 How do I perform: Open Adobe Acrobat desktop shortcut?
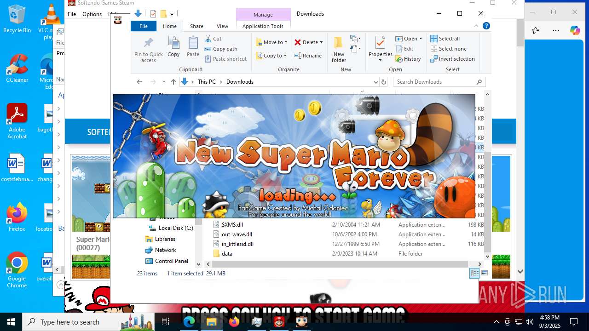coord(17,121)
